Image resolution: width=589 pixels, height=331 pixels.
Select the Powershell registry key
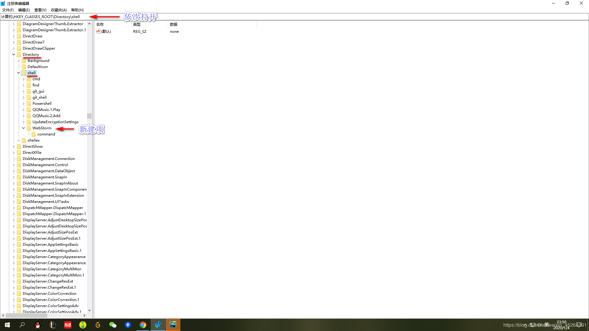pyautogui.click(x=42, y=104)
